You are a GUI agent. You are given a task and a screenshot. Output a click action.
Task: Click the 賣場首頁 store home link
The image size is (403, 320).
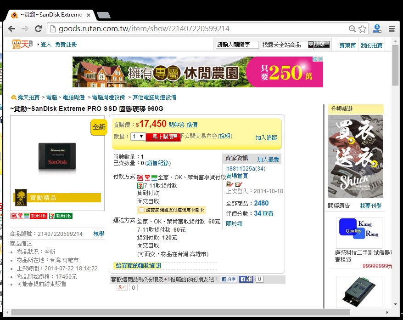click(x=237, y=176)
